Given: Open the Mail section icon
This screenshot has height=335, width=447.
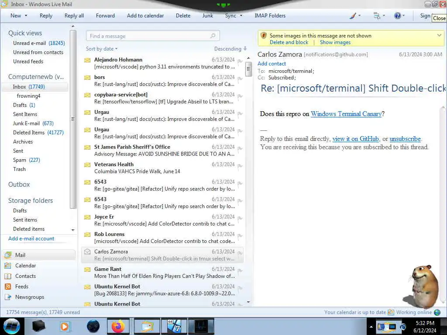Looking at the screenshot, I should pyautogui.click(x=8, y=255).
